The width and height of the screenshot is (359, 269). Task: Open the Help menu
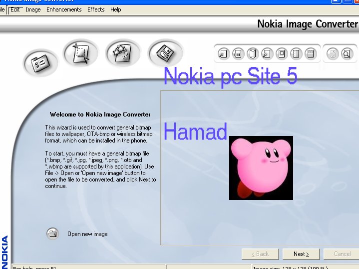pos(116,9)
